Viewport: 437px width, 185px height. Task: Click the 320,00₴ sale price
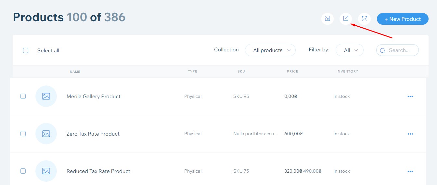point(293,171)
